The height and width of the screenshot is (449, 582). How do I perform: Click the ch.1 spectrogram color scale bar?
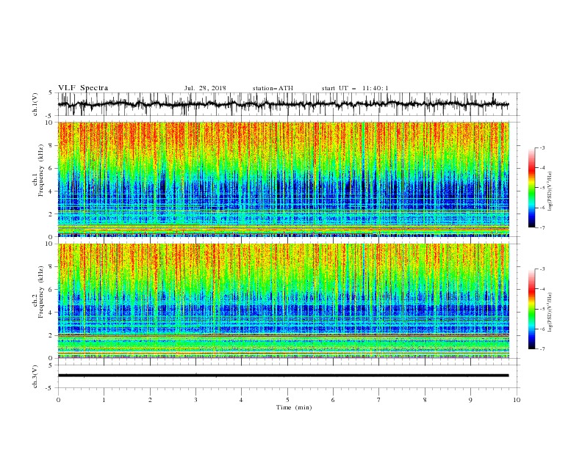(x=531, y=187)
